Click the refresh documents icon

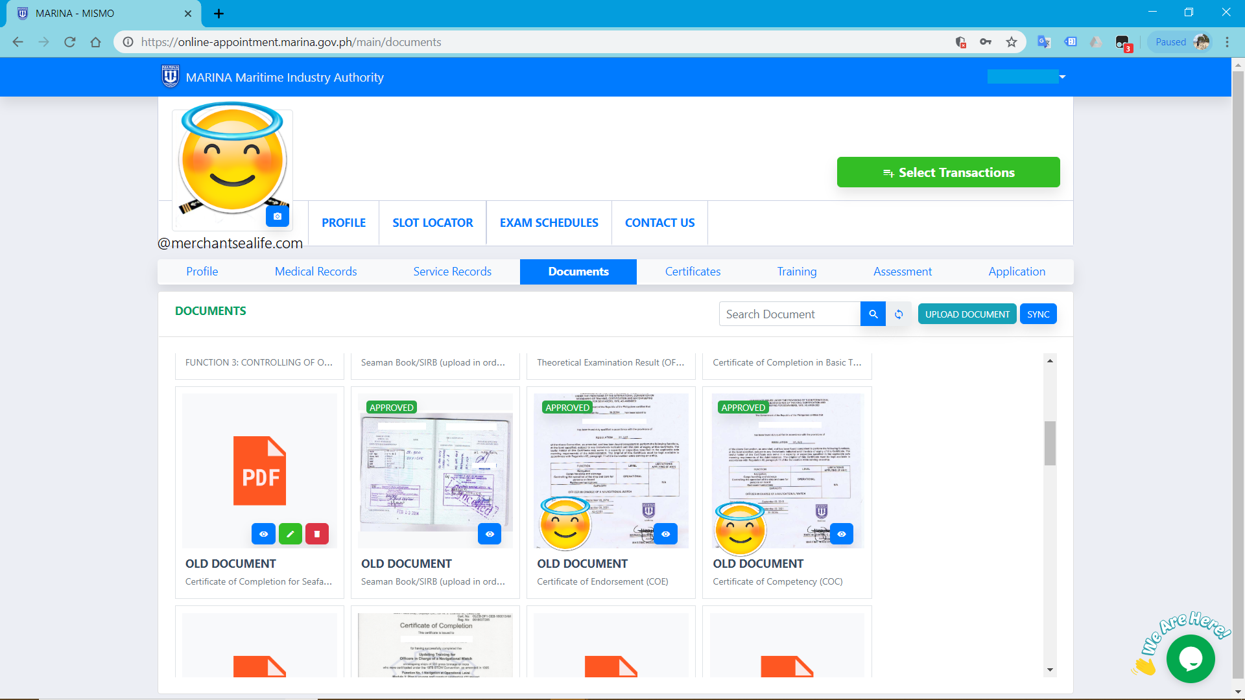(x=899, y=314)
